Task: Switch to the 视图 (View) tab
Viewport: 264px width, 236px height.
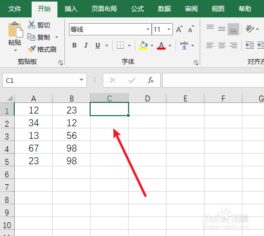Action: tap(218, 9)
